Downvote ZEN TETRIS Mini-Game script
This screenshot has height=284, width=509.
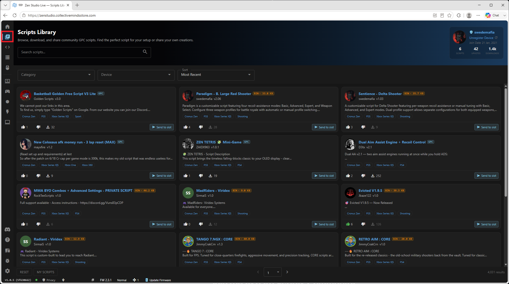[x=201, y=176]
